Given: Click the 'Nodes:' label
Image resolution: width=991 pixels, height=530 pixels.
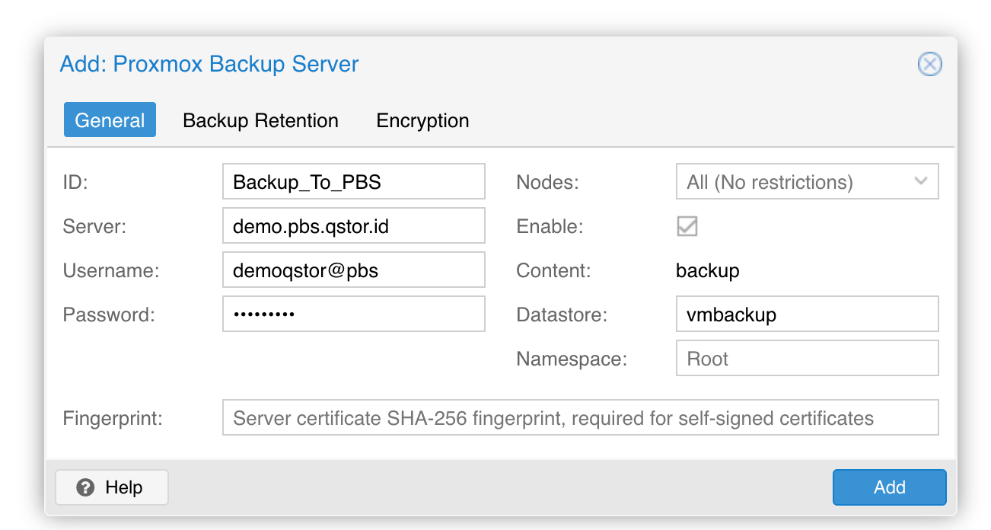Looking at the screenshot, I should click(547, 182).
